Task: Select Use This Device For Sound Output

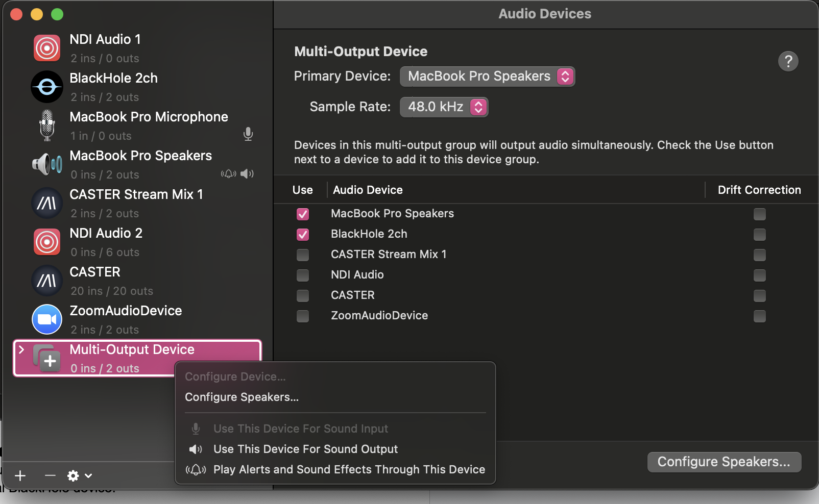Action: pos(305,449)
